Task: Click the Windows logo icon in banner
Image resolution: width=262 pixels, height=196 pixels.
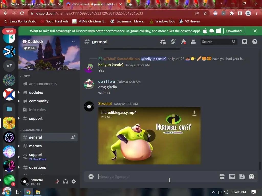Action: 218,31
